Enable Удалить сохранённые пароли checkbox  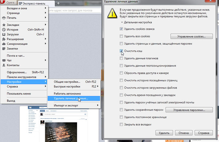121,110
